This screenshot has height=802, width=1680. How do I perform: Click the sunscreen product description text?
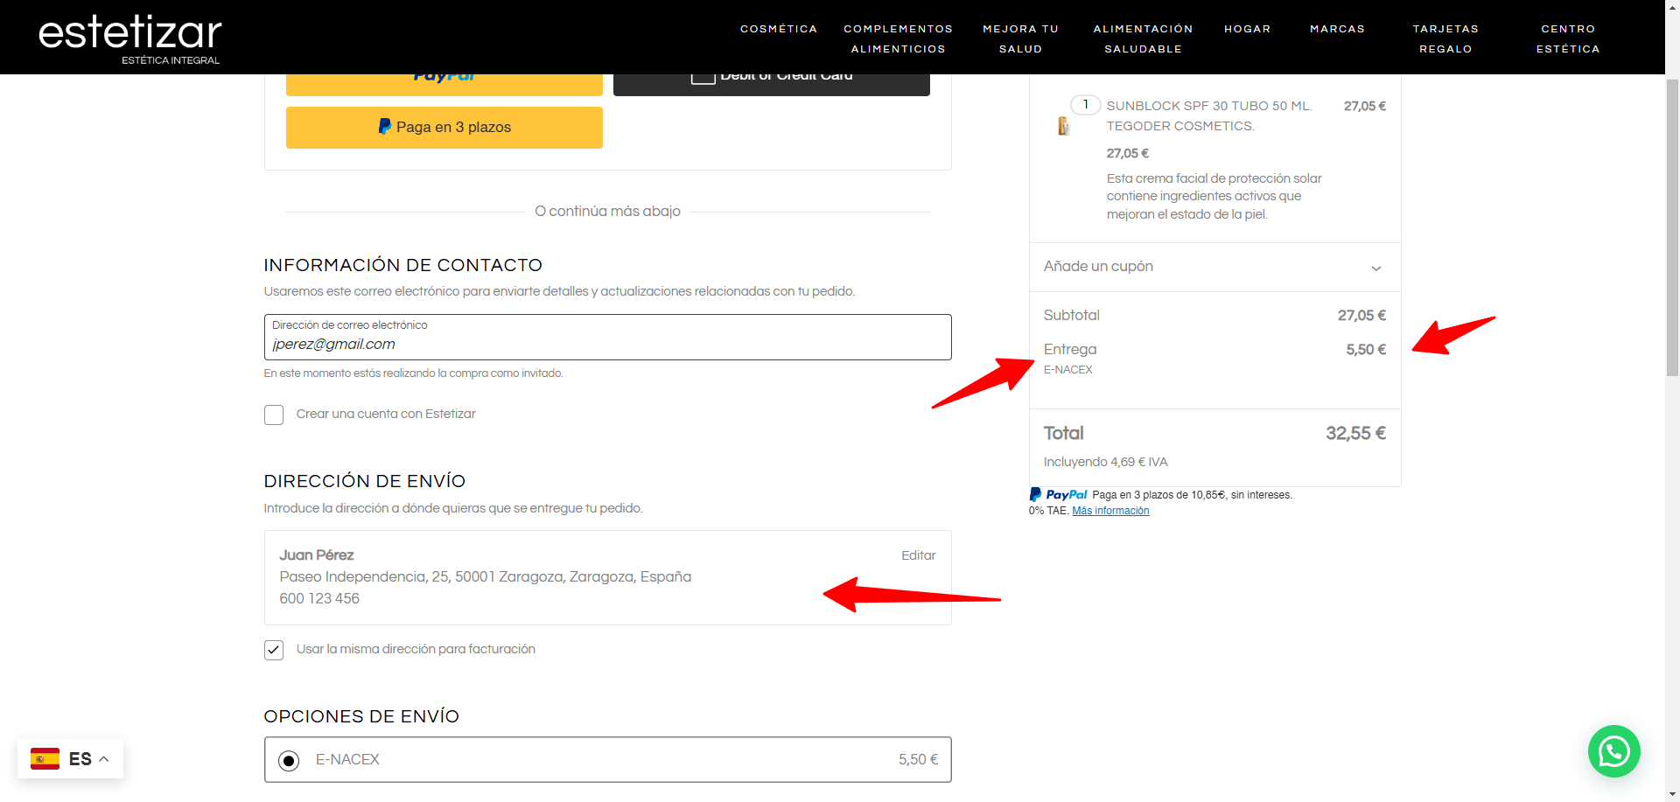coord(1214,197)
